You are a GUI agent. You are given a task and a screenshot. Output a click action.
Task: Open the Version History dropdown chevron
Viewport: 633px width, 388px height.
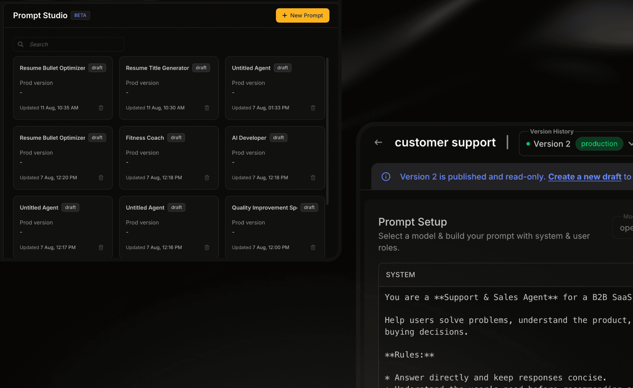(x=630, y=144)
